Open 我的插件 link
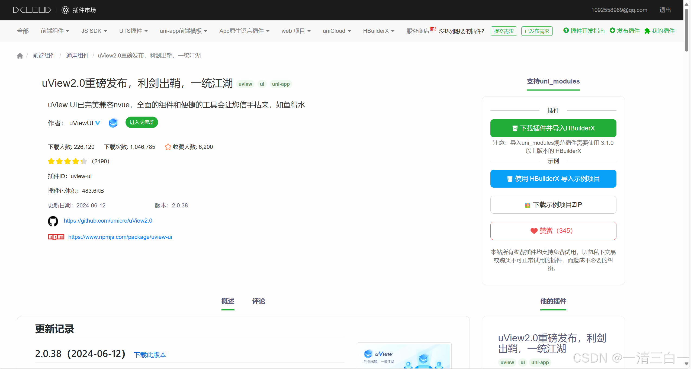This screenshot has height=369, width=691. pyautogui.click(x=663, y=31)
